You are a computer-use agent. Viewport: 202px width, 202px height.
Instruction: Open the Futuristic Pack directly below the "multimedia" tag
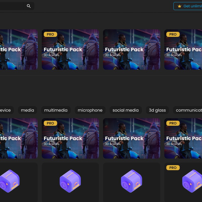tap(70, 138)
